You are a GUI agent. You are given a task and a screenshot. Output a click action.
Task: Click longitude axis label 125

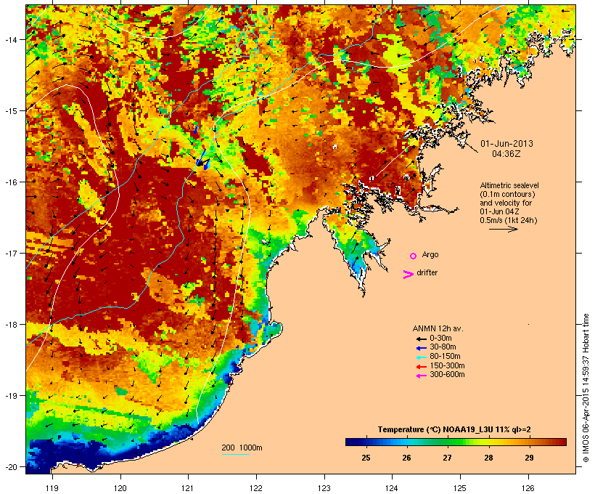point(460,488)
